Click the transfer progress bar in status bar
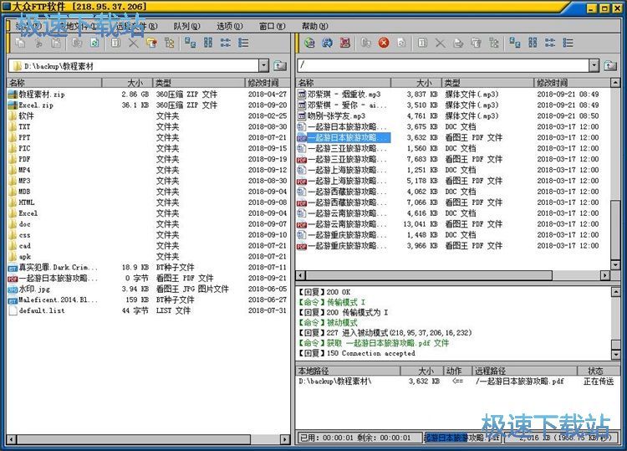Screen dimensions: 627x451 [x=462, y=438]
